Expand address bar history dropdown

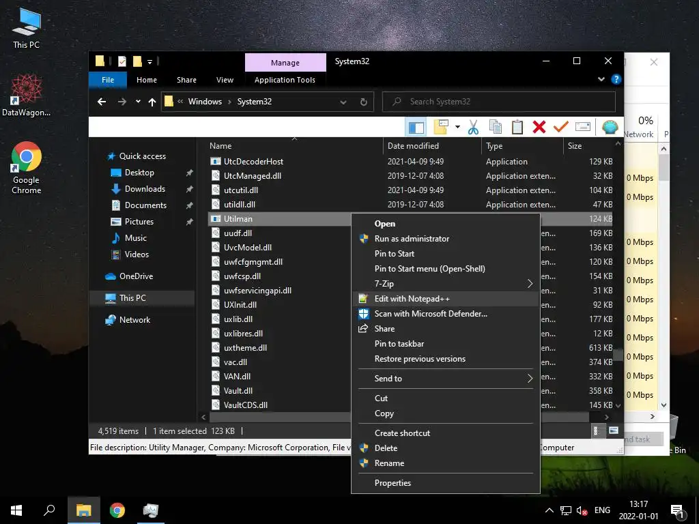(x=343, y=102)
